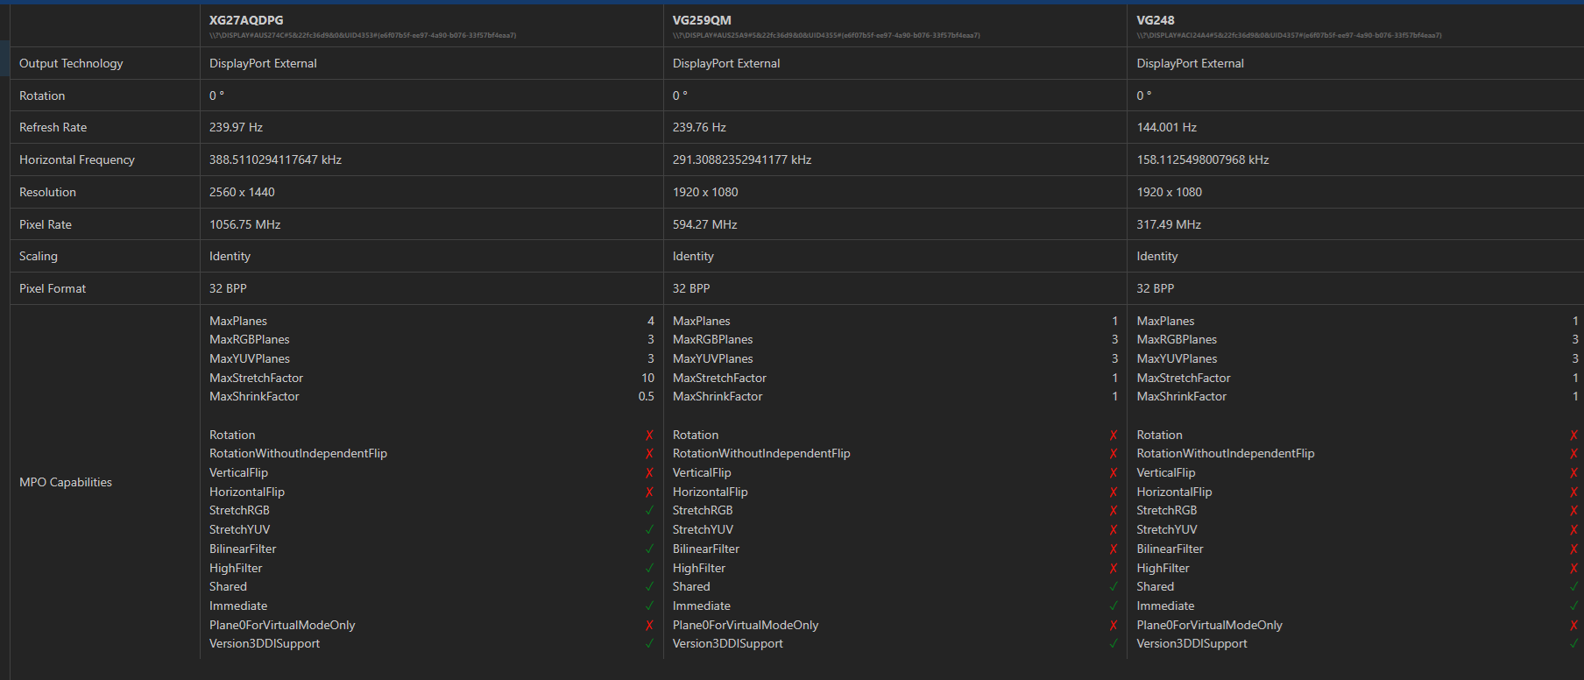
Task: Click the green check for VG259QM Immediate
Action: (1114, 606)
